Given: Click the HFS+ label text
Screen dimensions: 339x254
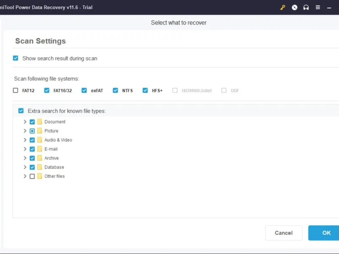Looking at the screenshot, I should tap(157, 91).
